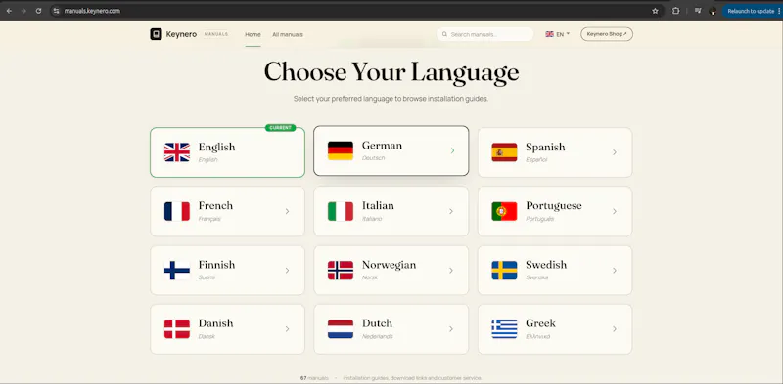Open the browser extensions puzzle icon
This screenshot has height=384, width=783.
(x=675, y=11)
